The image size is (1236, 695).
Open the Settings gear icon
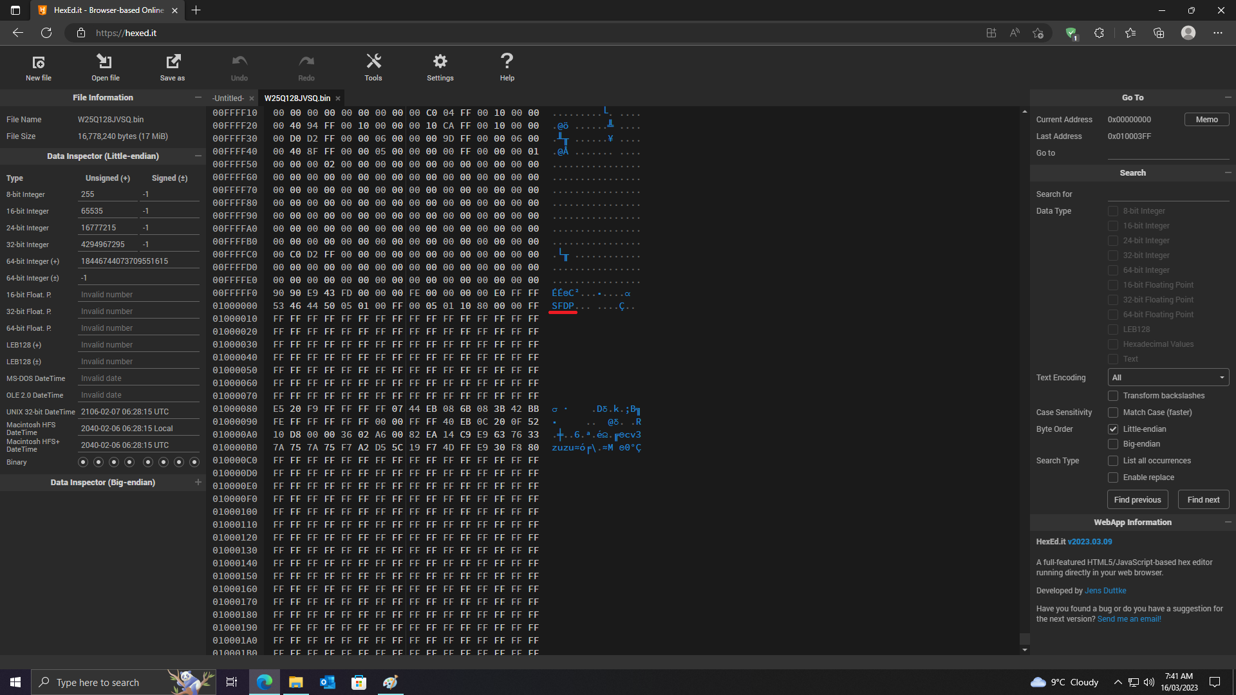[x=440, y=62]
